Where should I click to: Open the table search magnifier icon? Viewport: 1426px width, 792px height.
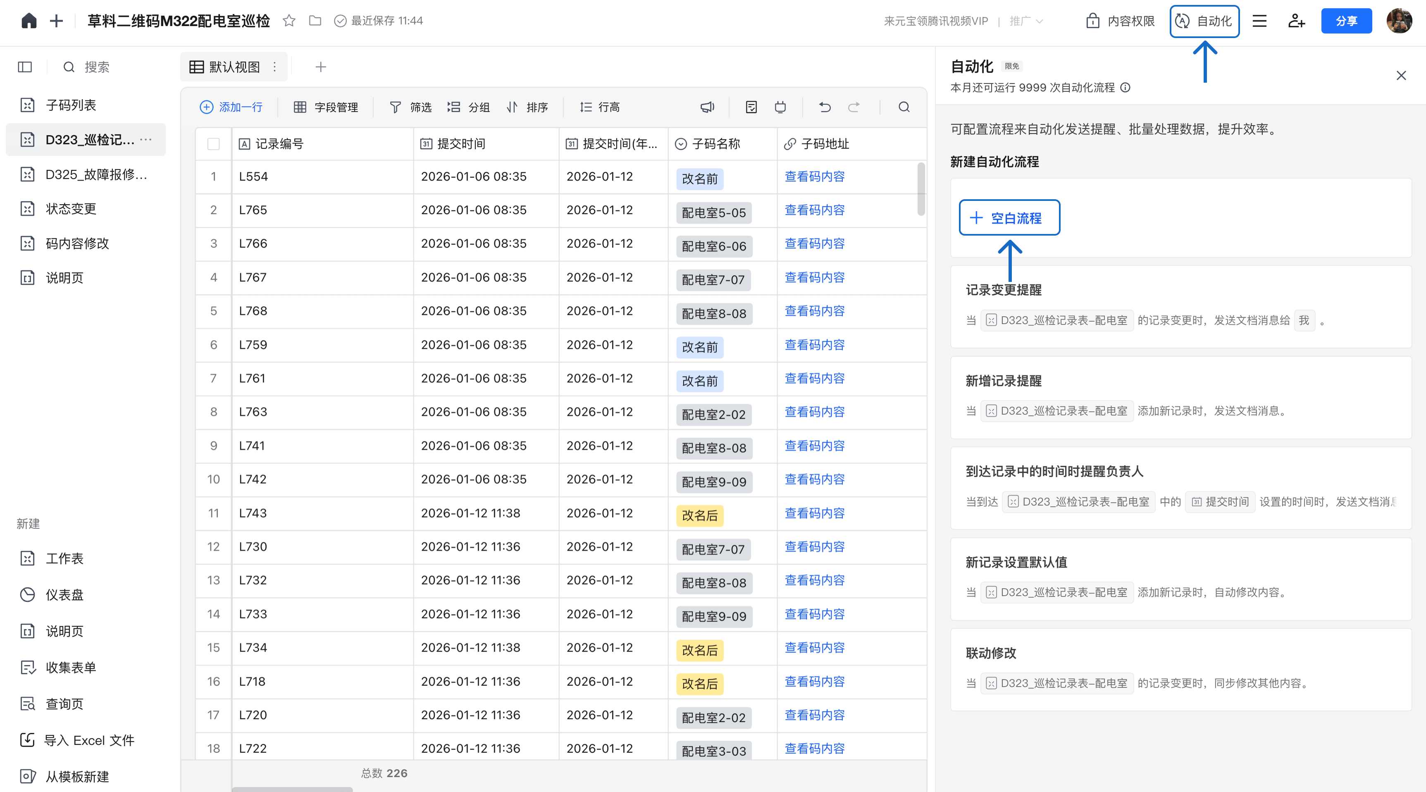pos(904,107)
